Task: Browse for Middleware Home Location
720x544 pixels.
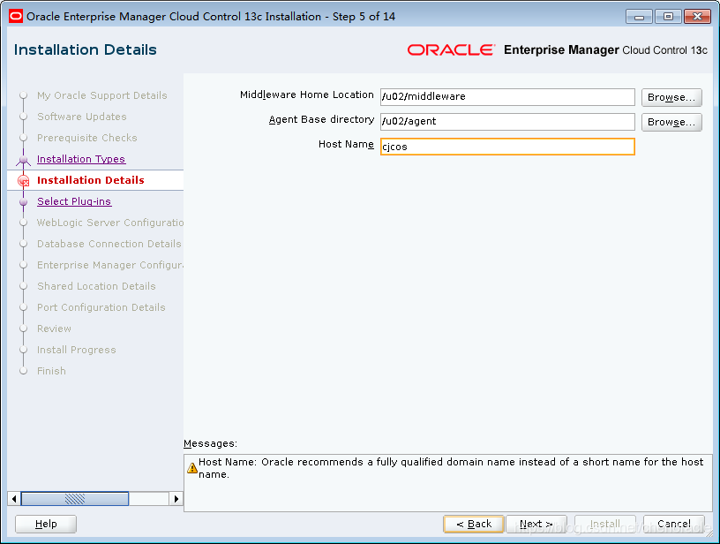Action: tap(671, 97)
